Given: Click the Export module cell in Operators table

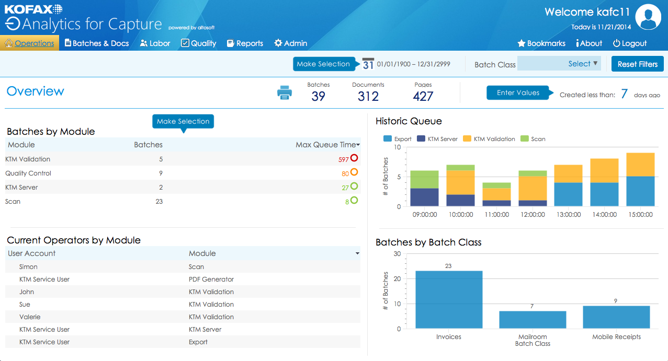Looking at the screenshot, I should pos(198,342).
